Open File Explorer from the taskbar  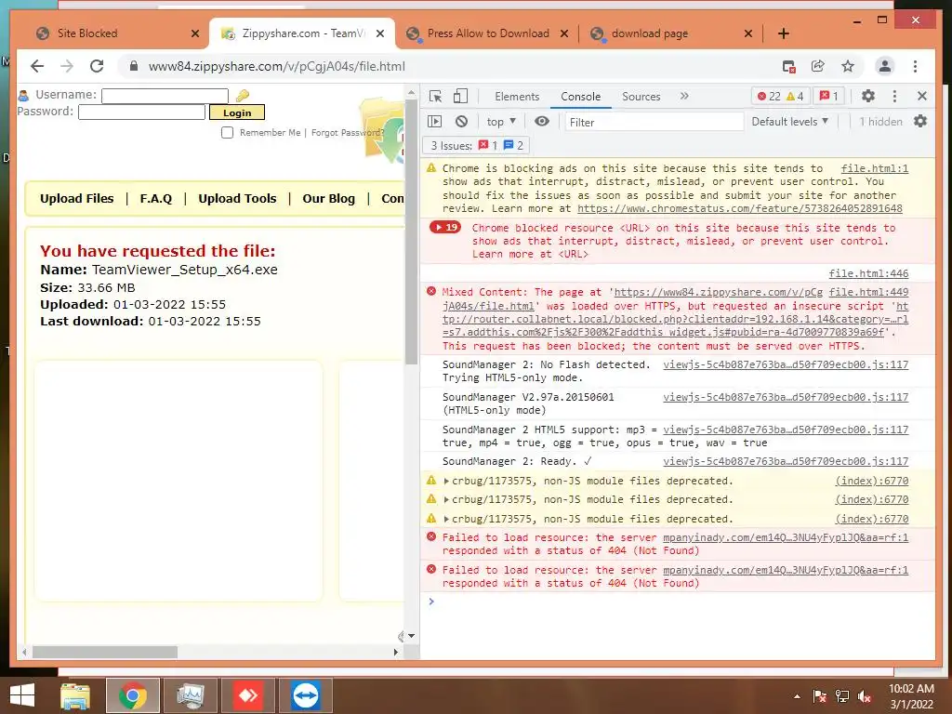click(x=75, y=695)
